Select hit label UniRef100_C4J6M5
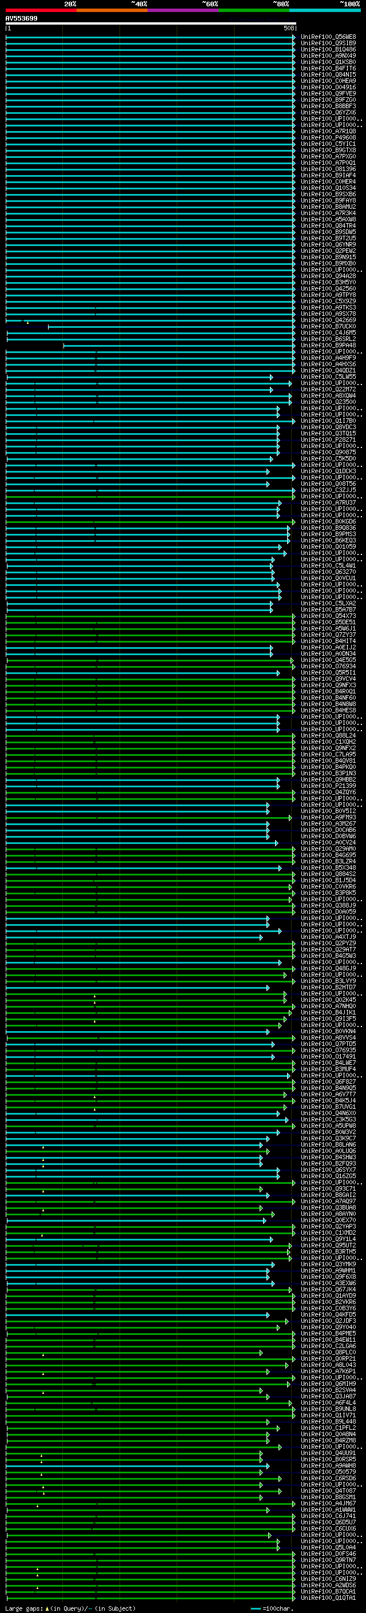Viewport: 366px width, 1613px height. 328,332
